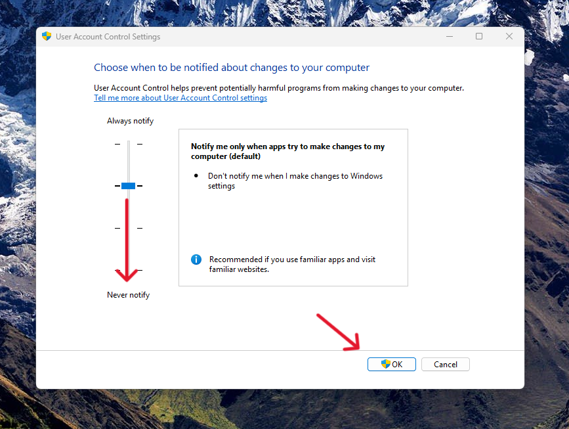Click 'User Account Control helps prevent' description text
569x429 pixels.
pos(279,88)
